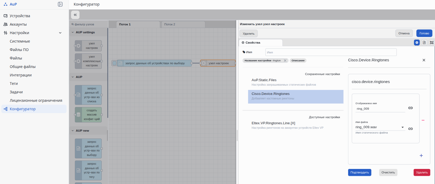This screenshot has width=435, height=184.
Task: Click link icon next to Имя файла
Action: (410, 129)
